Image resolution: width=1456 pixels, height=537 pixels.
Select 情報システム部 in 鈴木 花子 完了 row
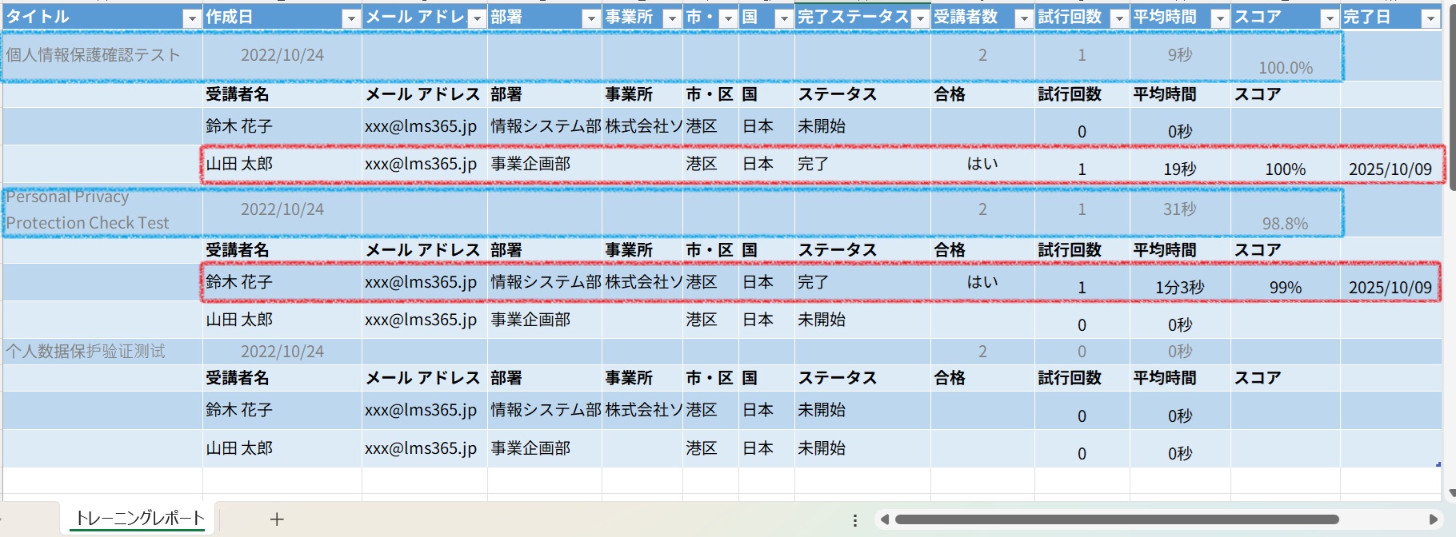click(545, 282)
